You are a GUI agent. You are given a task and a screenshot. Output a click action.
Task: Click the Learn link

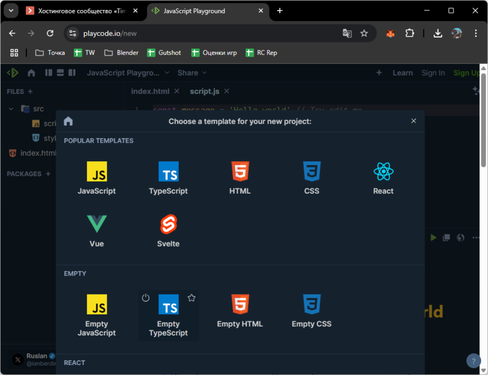click(x=402, y=73)
